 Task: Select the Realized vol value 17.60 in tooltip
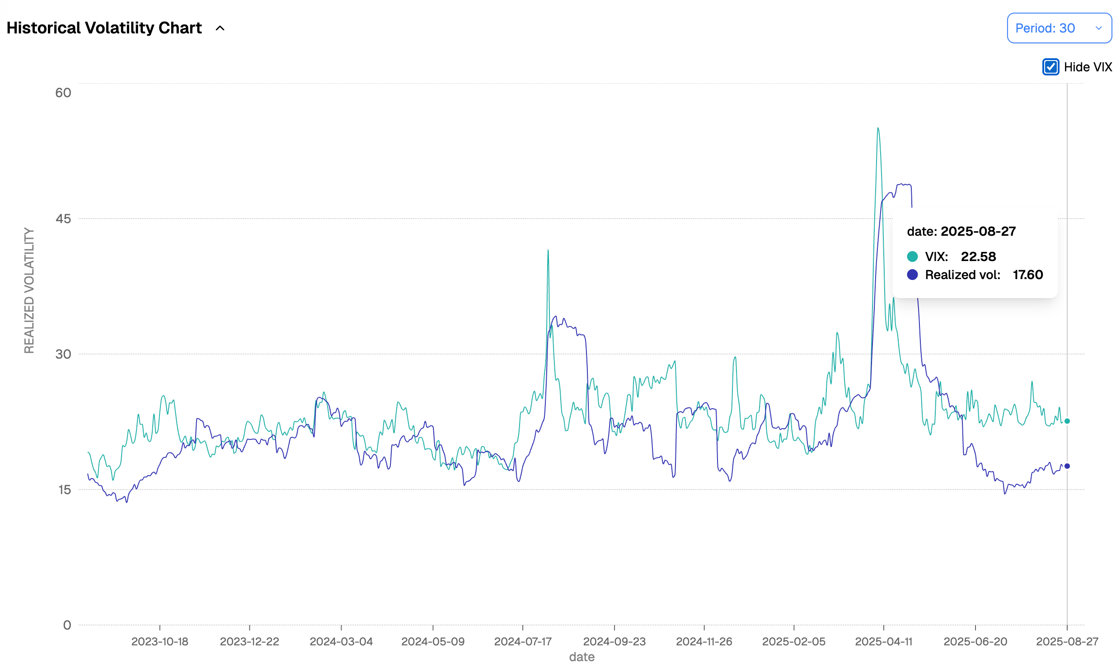pos(1028,275)
